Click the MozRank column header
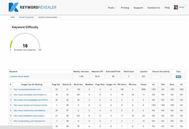This screenshot has width=189, height=129. pyautogui.click(x=89, y=85)
